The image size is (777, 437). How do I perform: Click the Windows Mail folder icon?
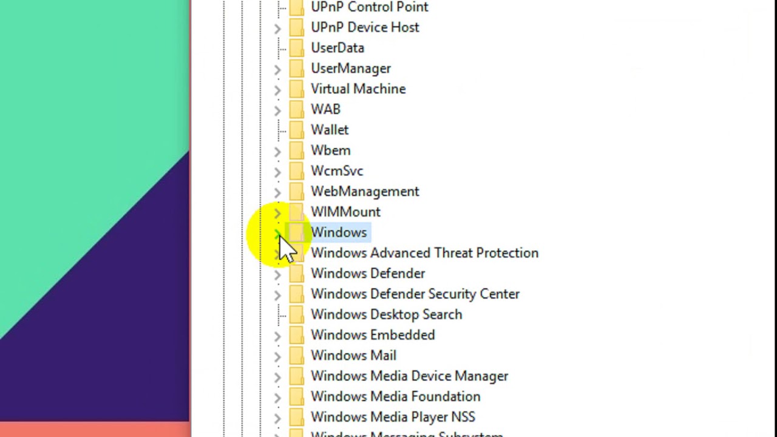pos(296,356)
